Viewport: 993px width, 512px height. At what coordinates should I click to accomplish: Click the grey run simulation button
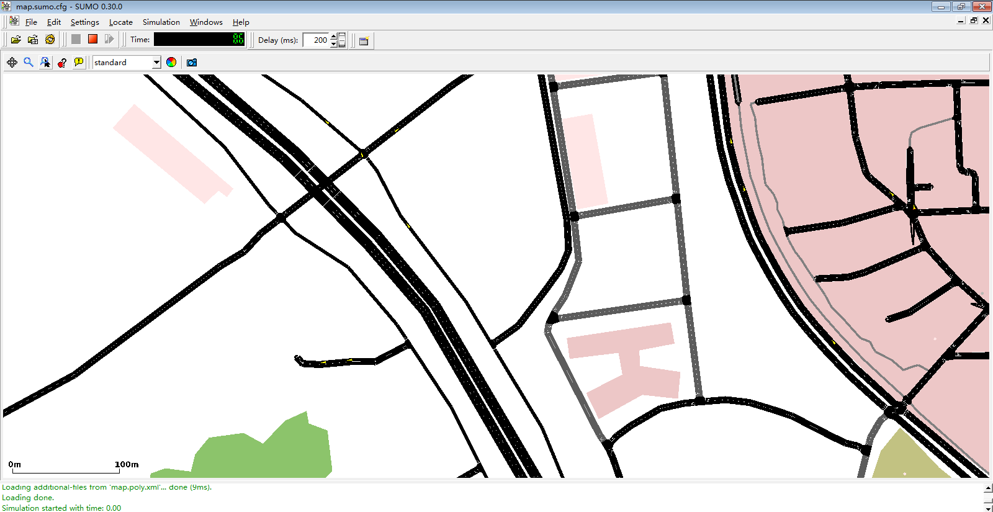(x=76, y=39)
